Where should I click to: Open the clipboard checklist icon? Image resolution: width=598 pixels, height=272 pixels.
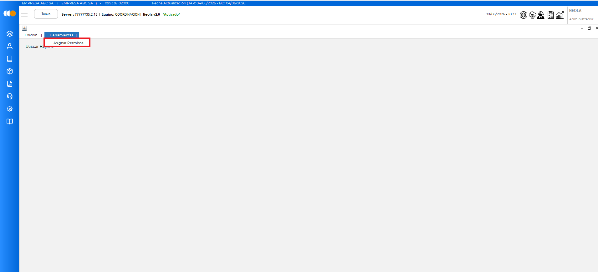click(x=551, y=15)
